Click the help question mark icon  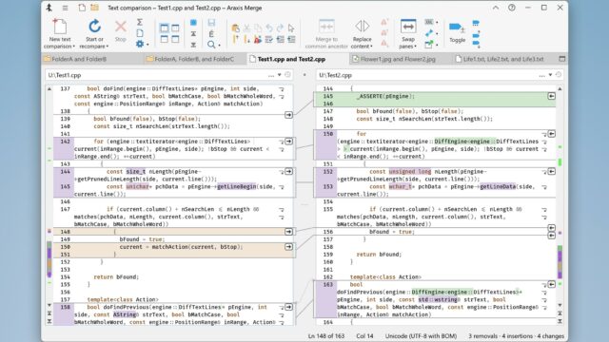point(512,8)
